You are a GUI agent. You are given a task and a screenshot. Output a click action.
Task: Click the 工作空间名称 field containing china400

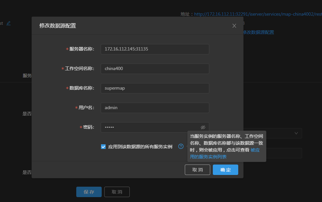click(x=155, y=69)
